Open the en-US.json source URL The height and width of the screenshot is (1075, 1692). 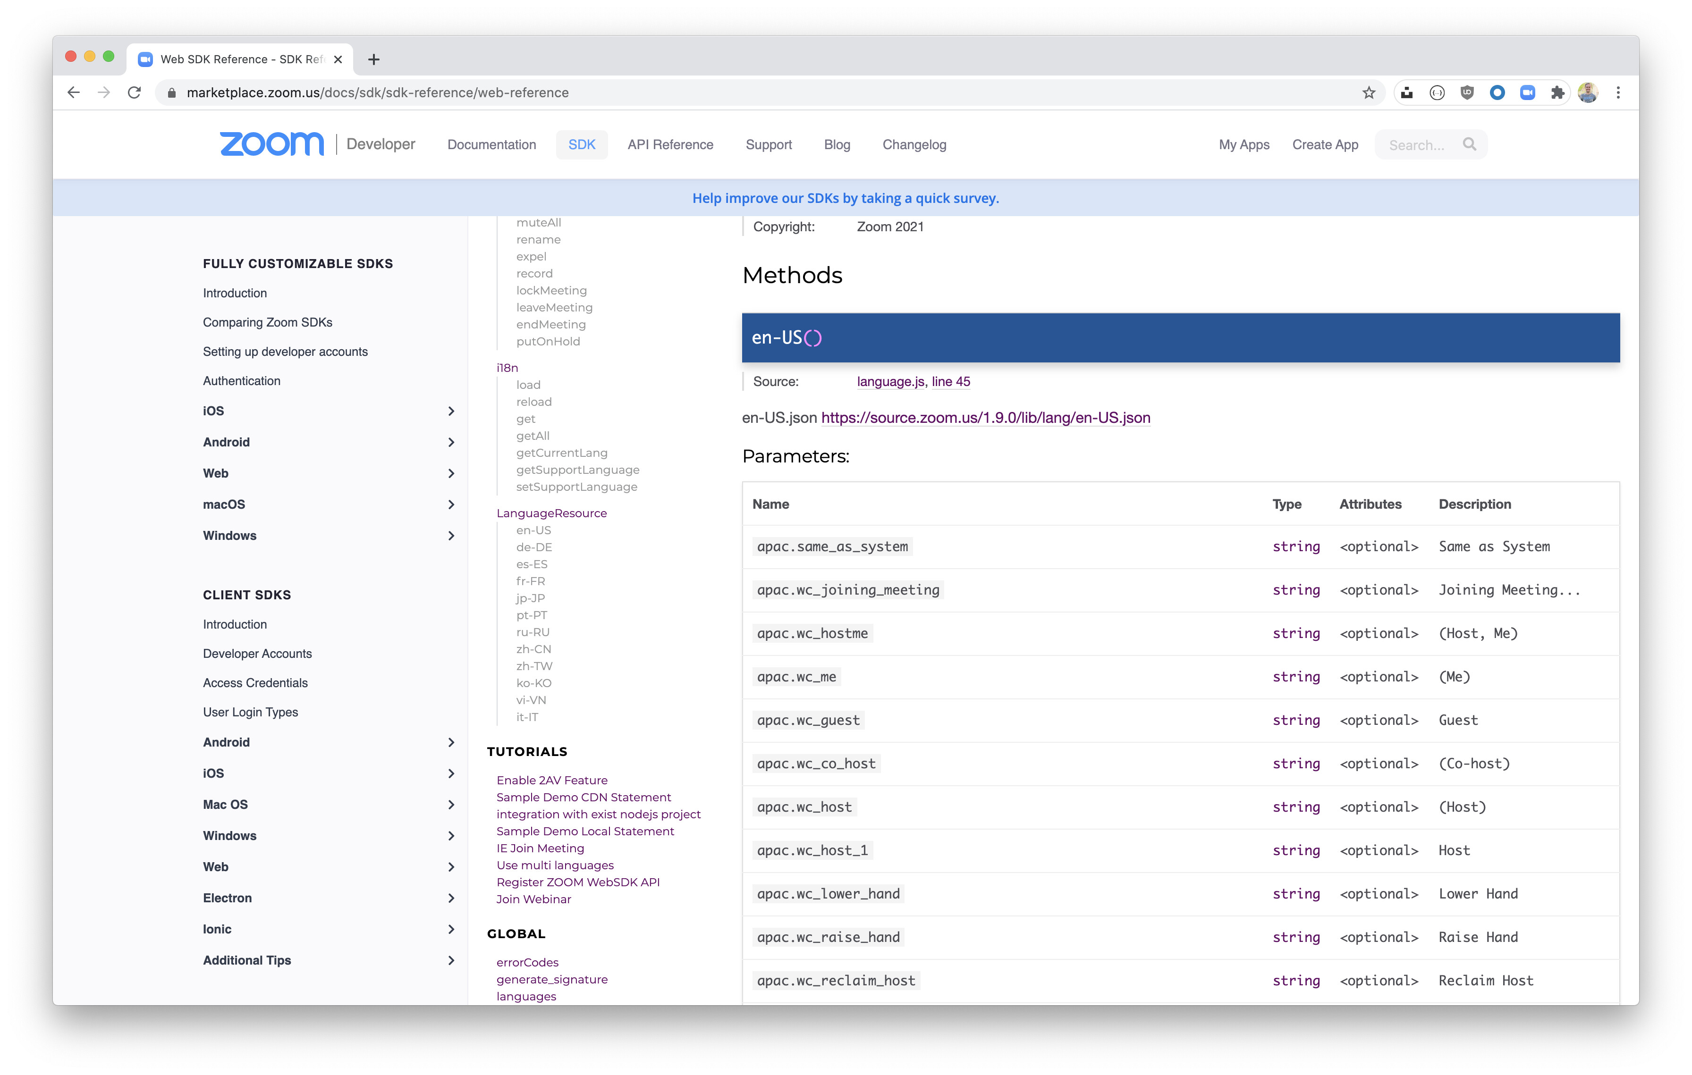pos(986,418)
